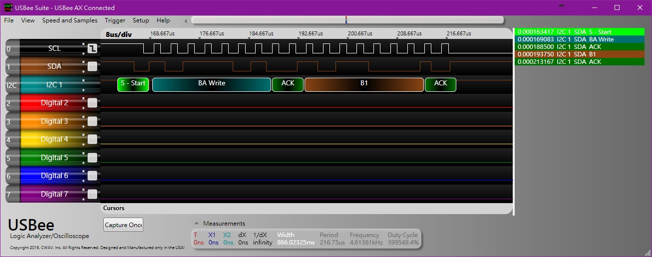Click the USBee Suite app icon in title bar
The width and height of the screenshot is (652, 257).
[8, 7]
